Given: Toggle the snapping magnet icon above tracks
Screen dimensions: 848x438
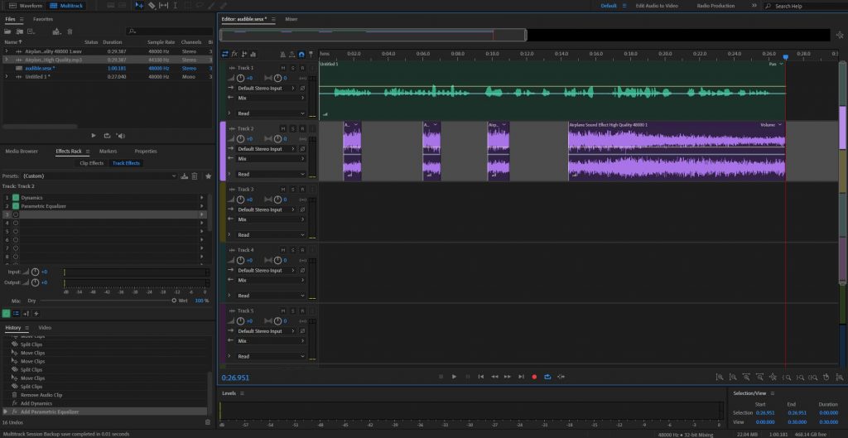Looking at the screenshot, I should [301, 54].
